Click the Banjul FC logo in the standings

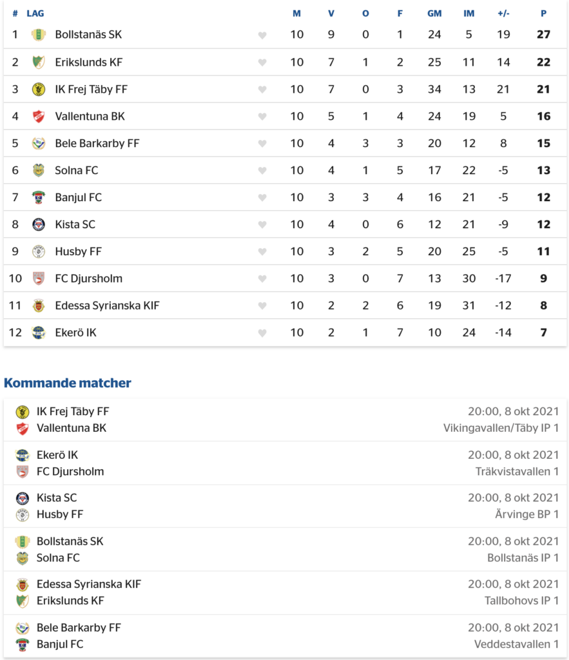[38, 197]
